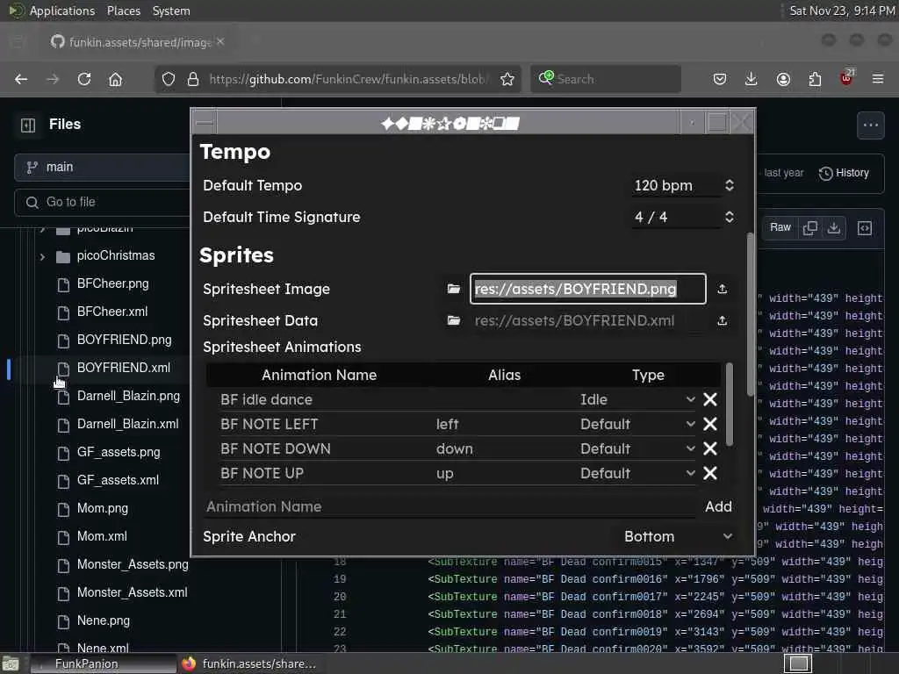Open Firefox downloads panel

tap(752, 79)
